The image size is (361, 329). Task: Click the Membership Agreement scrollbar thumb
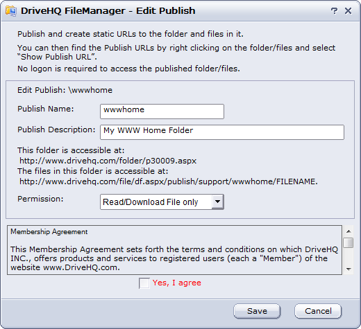(349, 242)
